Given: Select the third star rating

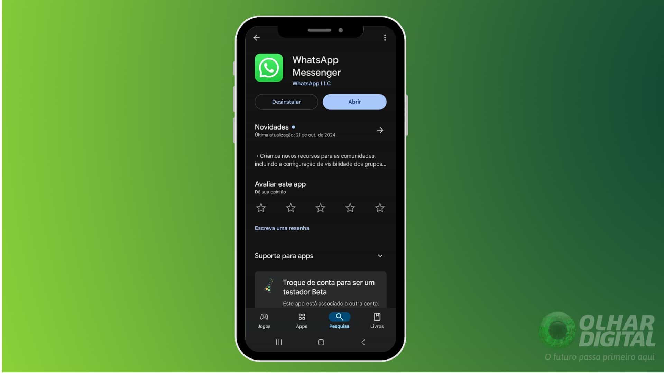Looking at the screenshot, I should tap(320, 208).
